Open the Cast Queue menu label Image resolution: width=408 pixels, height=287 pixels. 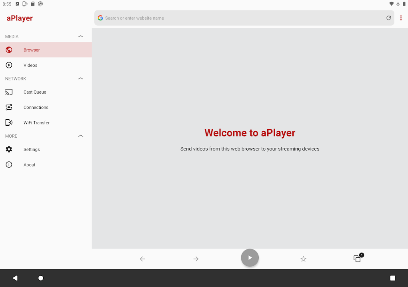35,92
